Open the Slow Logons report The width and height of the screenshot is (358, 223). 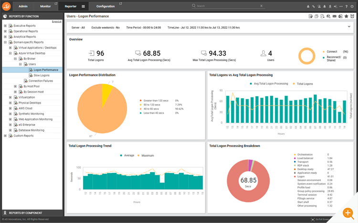point(42,75)
